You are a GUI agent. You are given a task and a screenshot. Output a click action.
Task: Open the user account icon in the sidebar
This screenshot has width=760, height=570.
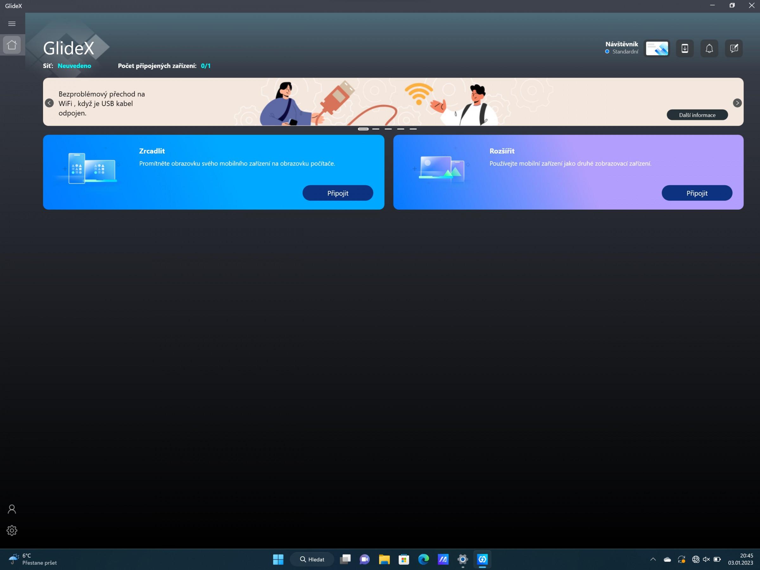pos(12,509)
